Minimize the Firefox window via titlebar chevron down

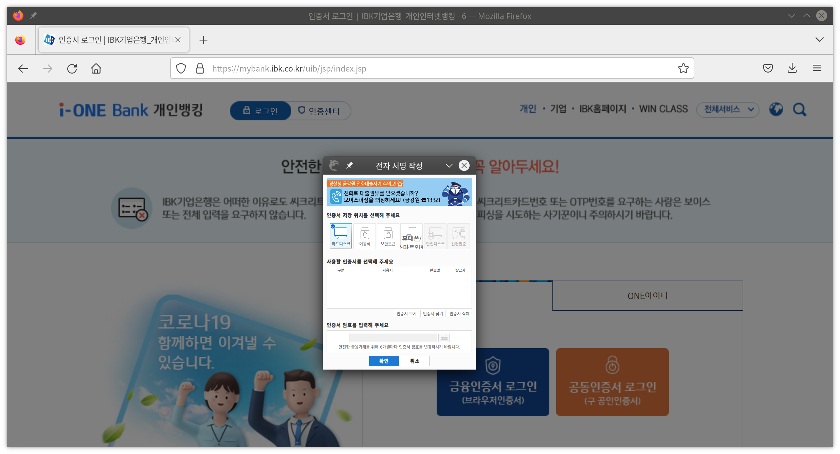(x=792, y=16)
